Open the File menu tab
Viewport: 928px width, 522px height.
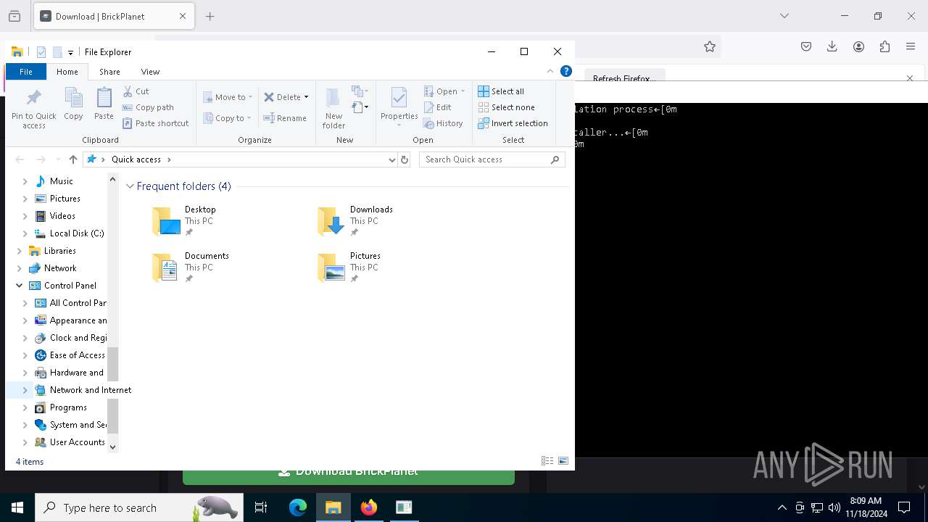(x=26, y=72)
